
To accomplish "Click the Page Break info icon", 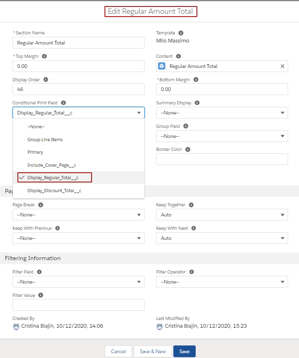I will [41, 205].
